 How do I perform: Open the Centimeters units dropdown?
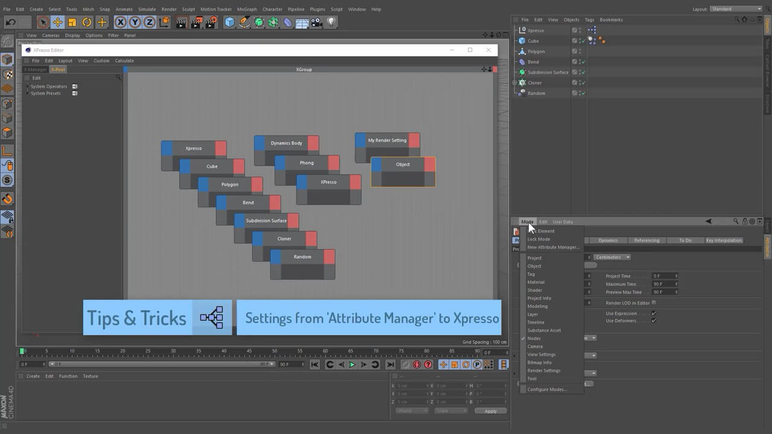coord(612,257)
